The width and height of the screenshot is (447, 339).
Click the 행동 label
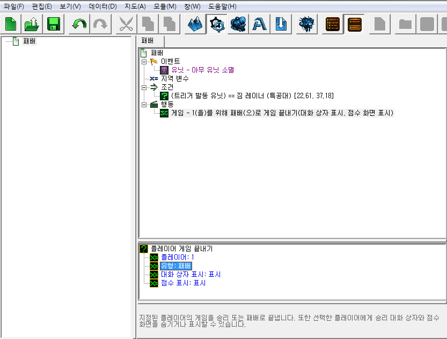pyautogui.click(x=167, y=104)
